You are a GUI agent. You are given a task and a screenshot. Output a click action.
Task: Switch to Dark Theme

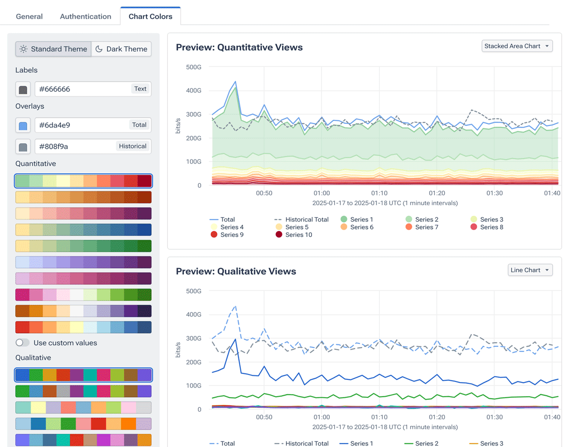point(121,49)
